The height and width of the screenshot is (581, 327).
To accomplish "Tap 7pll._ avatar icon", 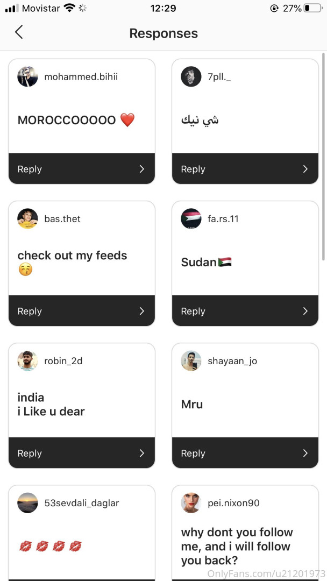I will point(191,77).
